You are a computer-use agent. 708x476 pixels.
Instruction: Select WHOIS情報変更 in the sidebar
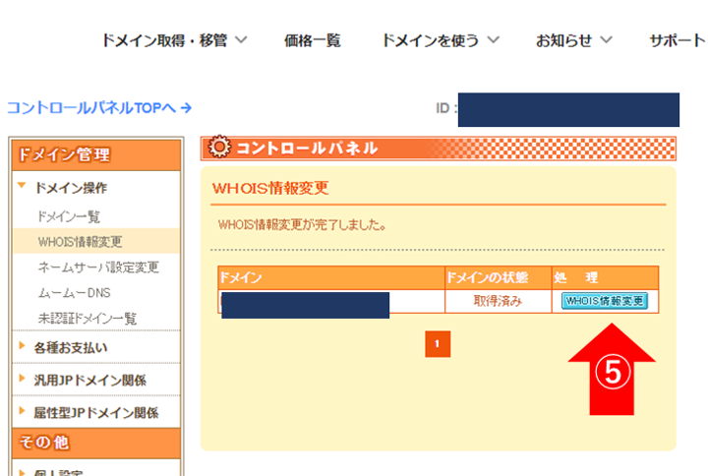81,242
